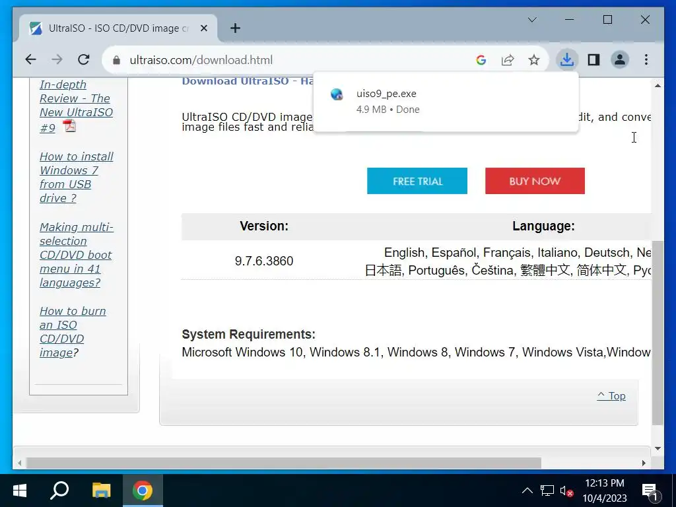Open the Chrome downloads icon
Image resolution: width=676 pixels, height=507 pixels.
pos(566,59)
